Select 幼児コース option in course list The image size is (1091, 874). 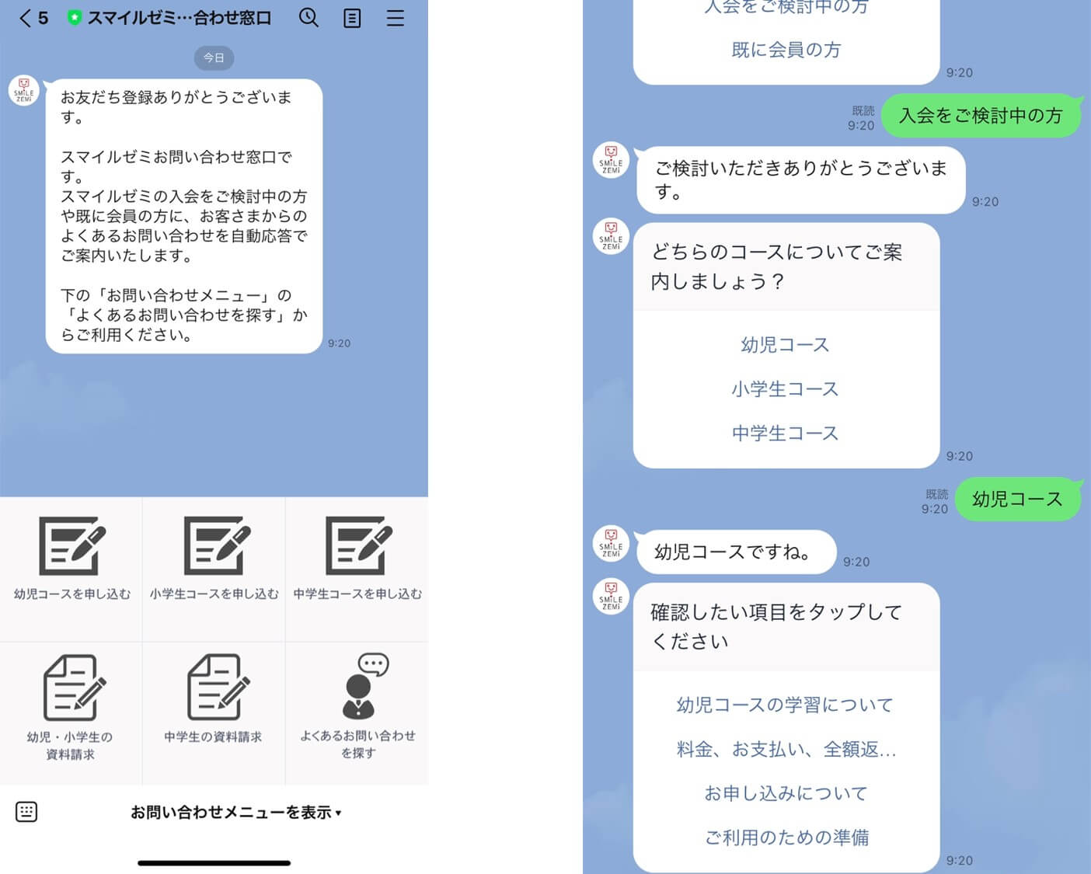tap(785, 345)
